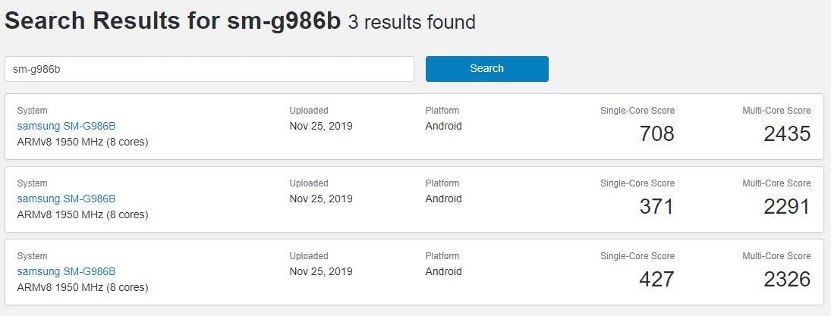Image resolution: width=831 pixels, height=316 pixels.
Task: Open first samsung SM-G986B result link
Action: (66, 126)
